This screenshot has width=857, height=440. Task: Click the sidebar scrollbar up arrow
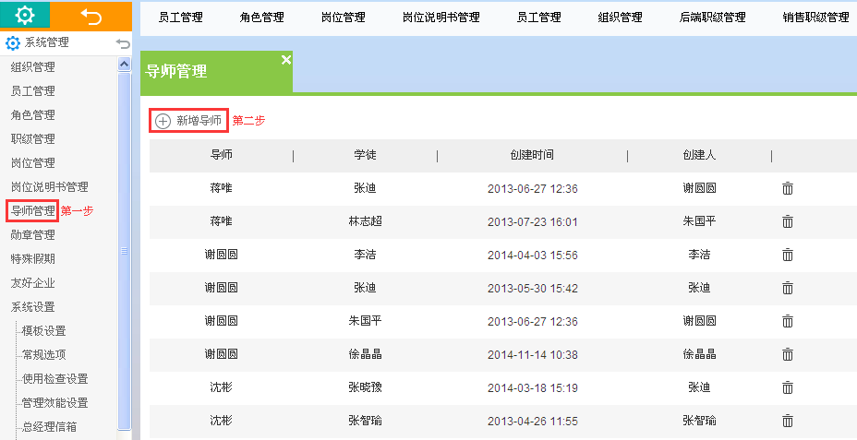(x=124, y=64)
